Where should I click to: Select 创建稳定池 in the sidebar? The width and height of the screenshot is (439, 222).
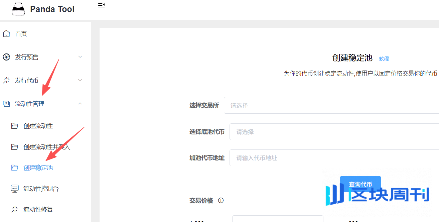click(x=38, y=168)
